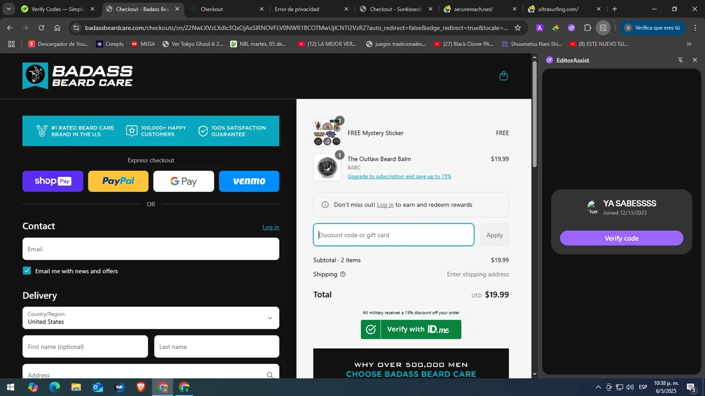Switch to Checkout - Sunkissed tab
Image resolution: width=705 pixels, height=396 pixels.
click(x=396, y=9)
